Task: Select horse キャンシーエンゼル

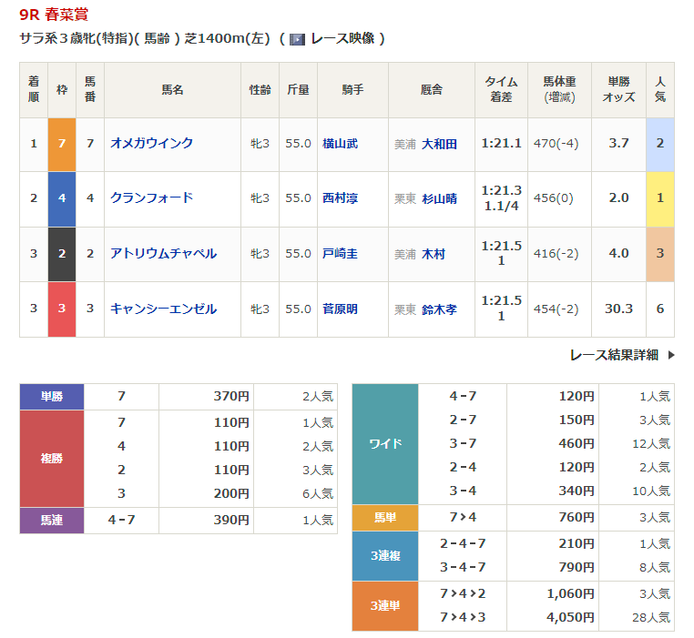Action: (163, 309)
